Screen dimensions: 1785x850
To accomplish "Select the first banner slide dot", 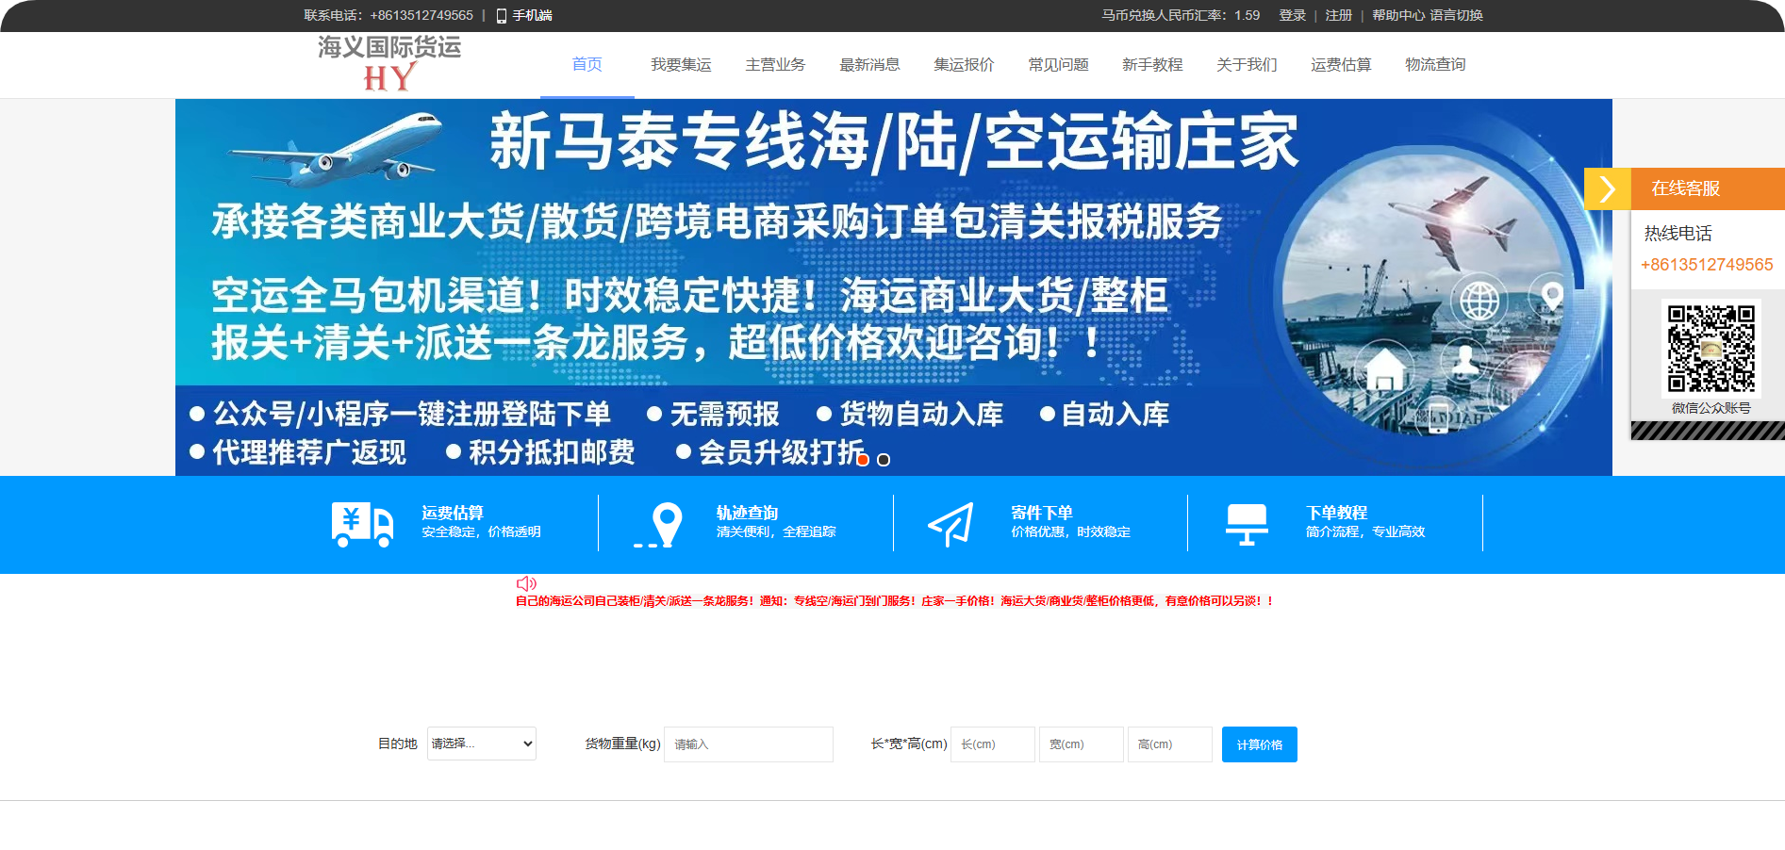I will pos(863,460).
